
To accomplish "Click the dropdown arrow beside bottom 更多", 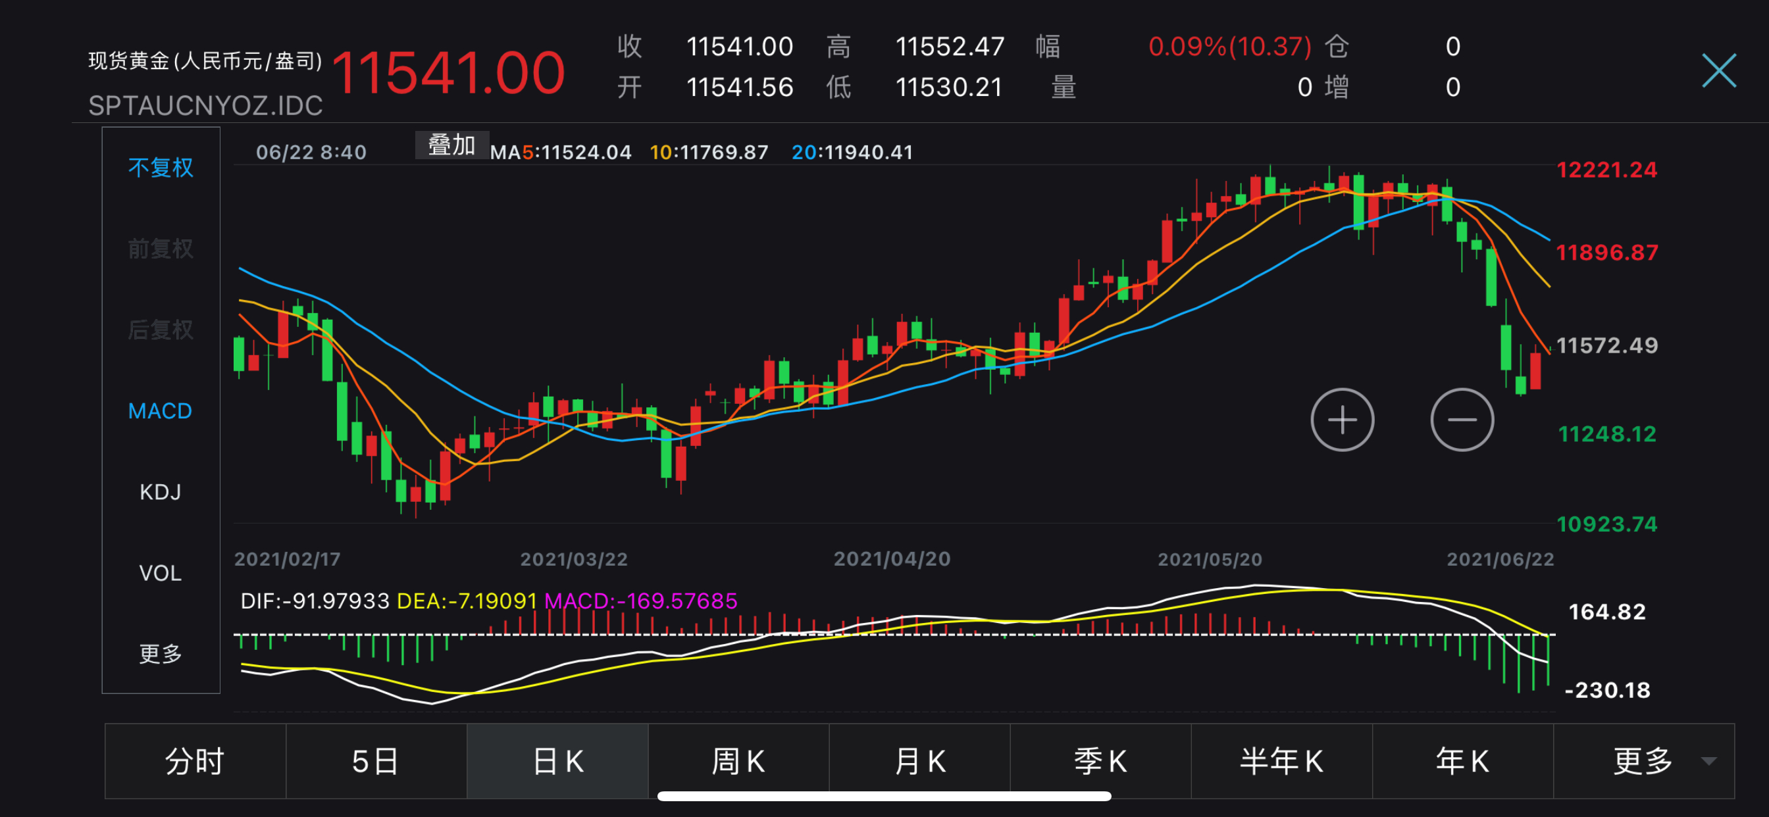I will [1709, 760].
